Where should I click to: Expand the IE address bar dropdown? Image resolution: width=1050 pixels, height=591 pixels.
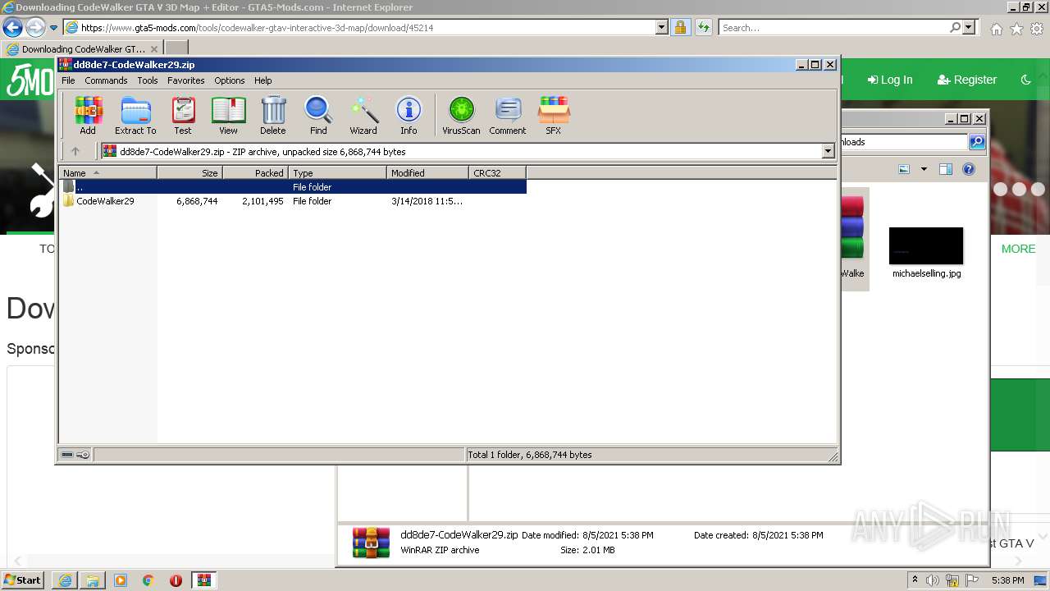662,27
